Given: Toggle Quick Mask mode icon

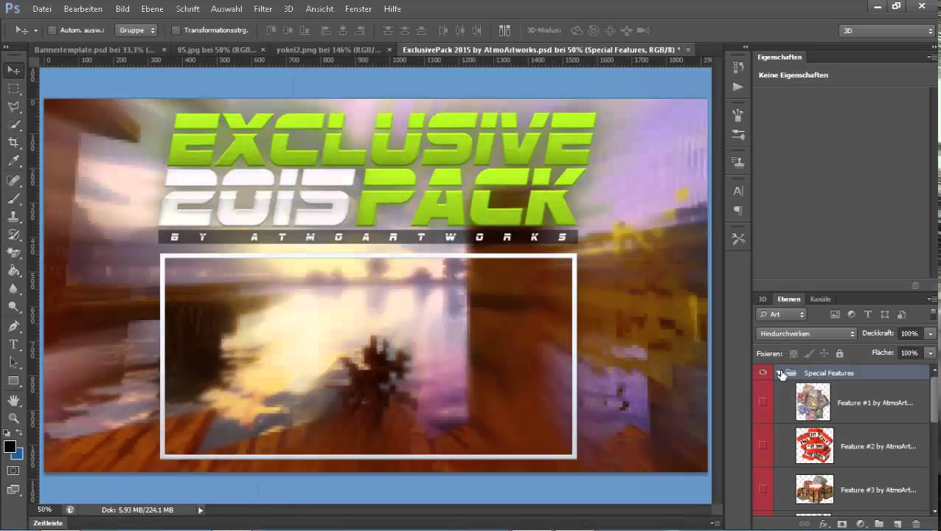Looking at the screenshot, I should 14,471.
